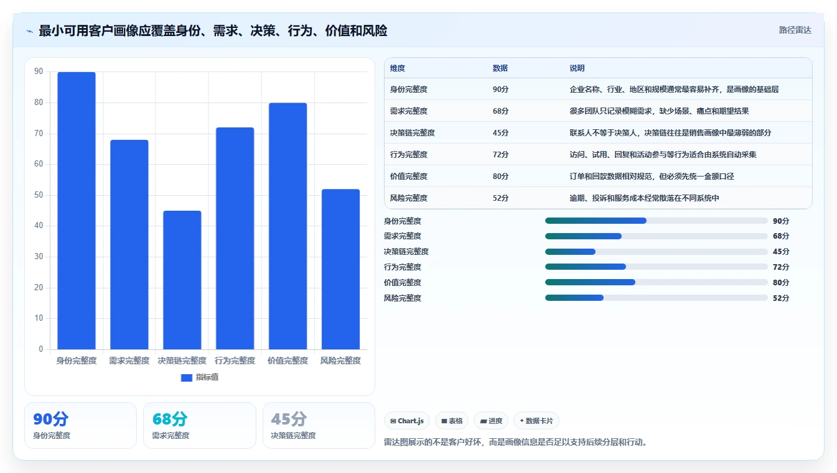Click the 身份完整度 bar in chart
This screenshot has height=473, width=837.
77,211
